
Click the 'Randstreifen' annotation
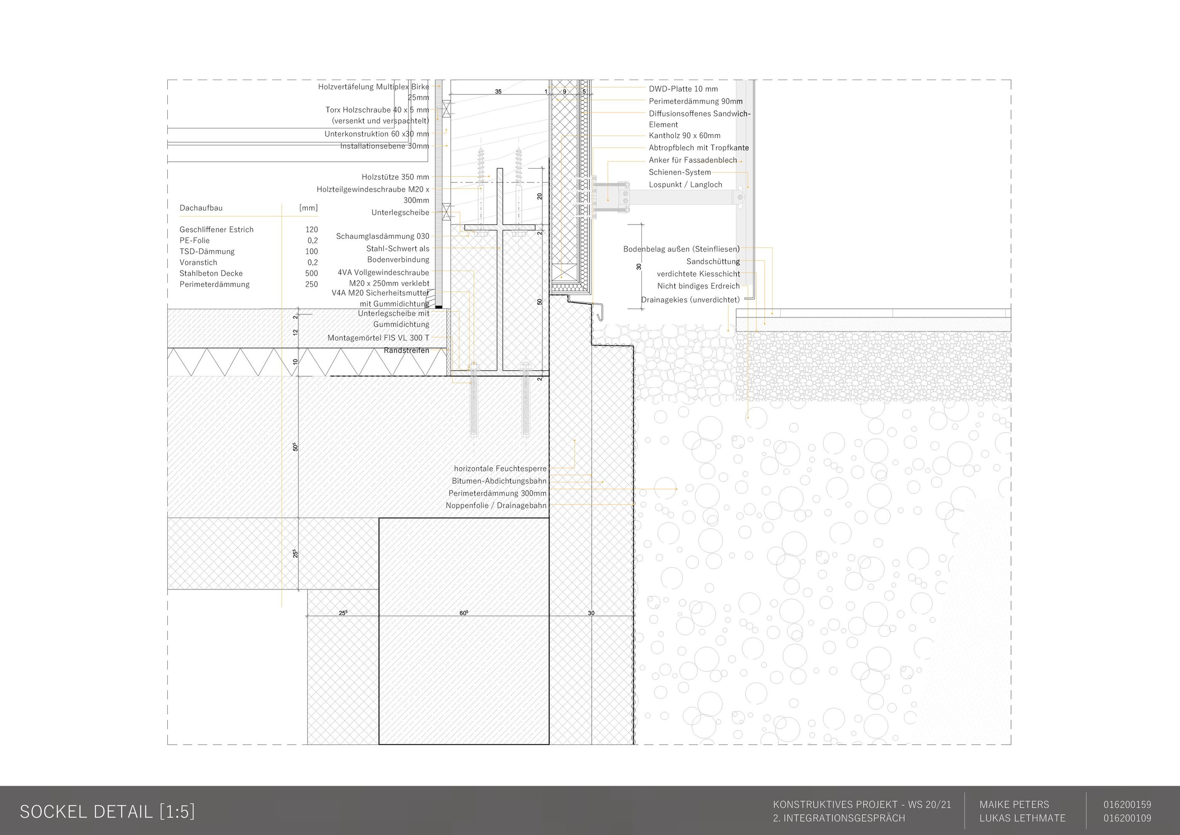[x=406, y=351]
